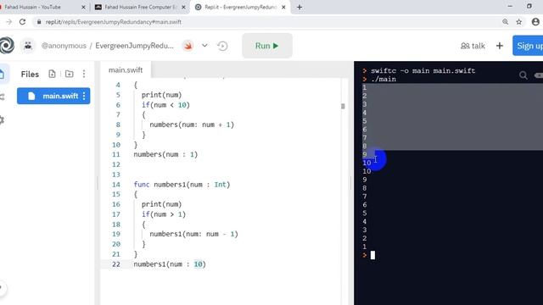Click line 5 print(num) statement

161,95
